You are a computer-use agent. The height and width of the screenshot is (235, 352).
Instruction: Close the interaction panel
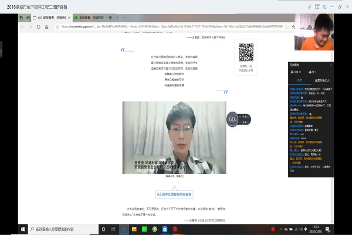[331, 65]
